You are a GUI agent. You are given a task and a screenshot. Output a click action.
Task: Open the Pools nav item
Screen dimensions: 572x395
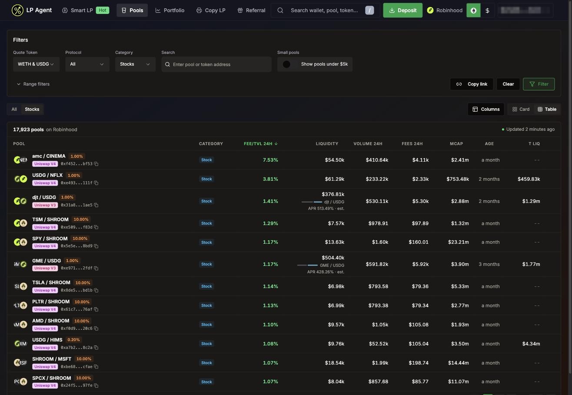[x=132, y=10]
